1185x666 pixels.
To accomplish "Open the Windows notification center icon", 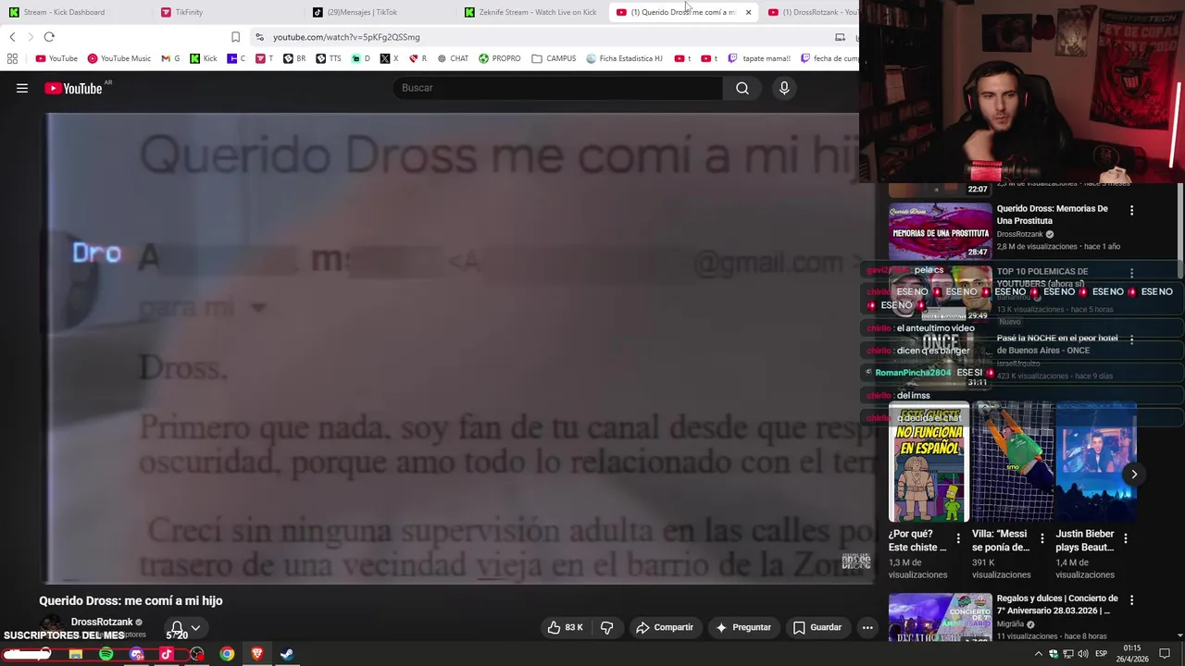I will [1165, 654].
